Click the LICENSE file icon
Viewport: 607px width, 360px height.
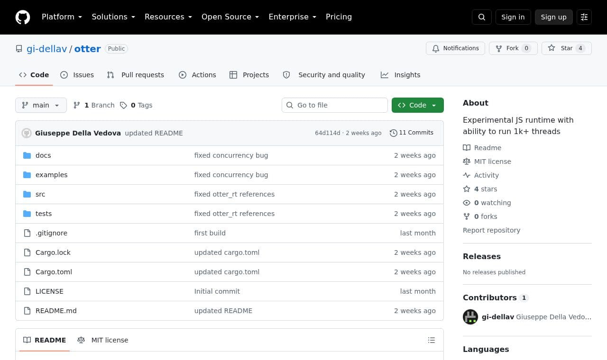[27, 291]
